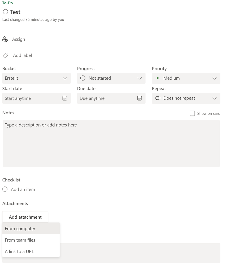226x265 pixels.
Task: Open the Priority dropdown
Action: pyautogui.click(x=186, y=78)
